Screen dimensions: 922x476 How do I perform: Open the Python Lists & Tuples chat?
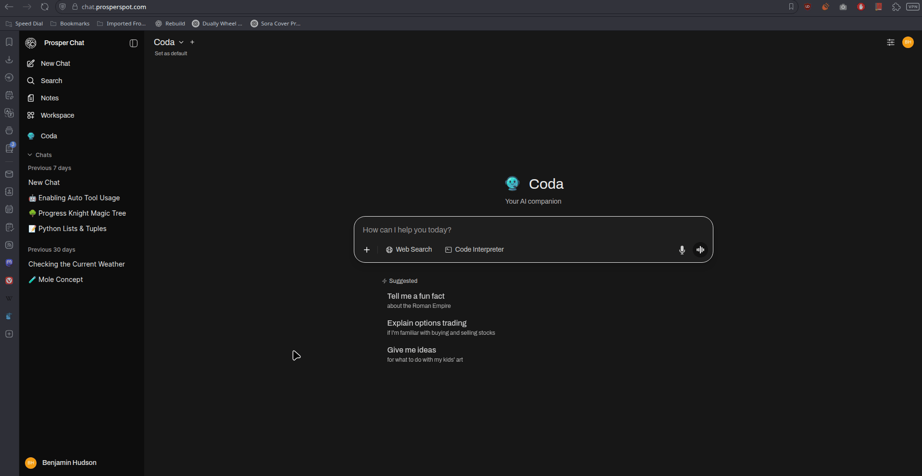coord(72,229)
